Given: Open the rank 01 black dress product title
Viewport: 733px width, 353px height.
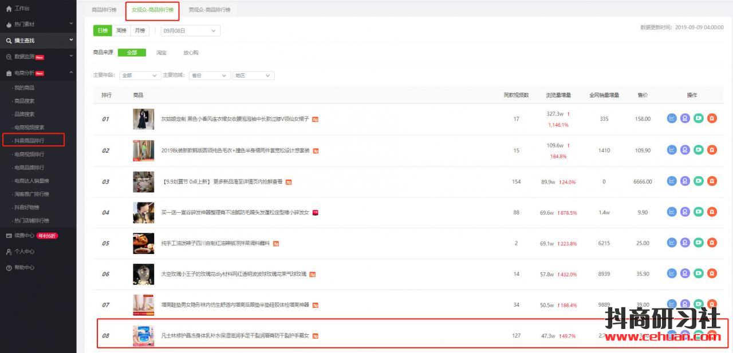Looking at the screenshot, I should click(x=235, y=119).
